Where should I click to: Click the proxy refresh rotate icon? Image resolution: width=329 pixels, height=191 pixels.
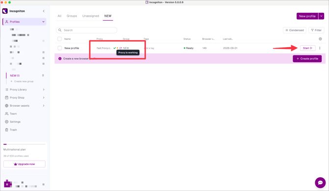120,48
